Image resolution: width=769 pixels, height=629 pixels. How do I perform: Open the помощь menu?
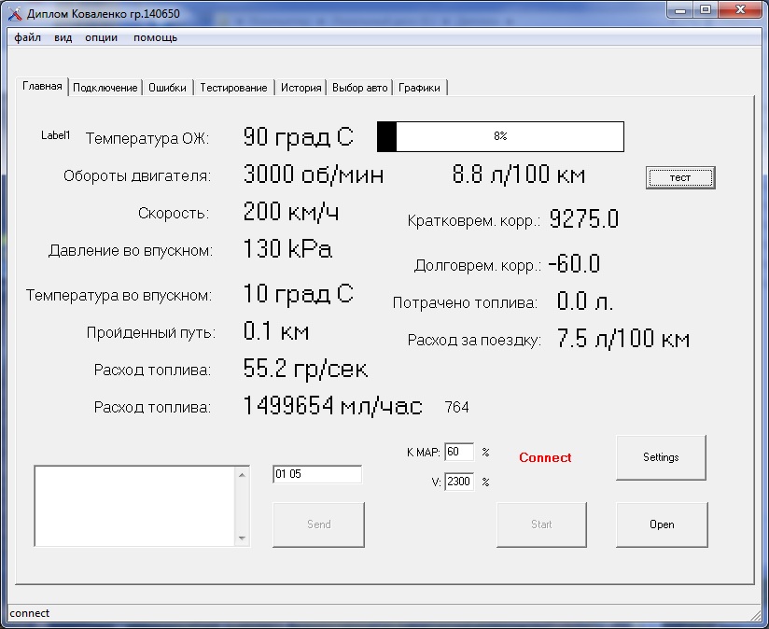click(x=155, y=37)
